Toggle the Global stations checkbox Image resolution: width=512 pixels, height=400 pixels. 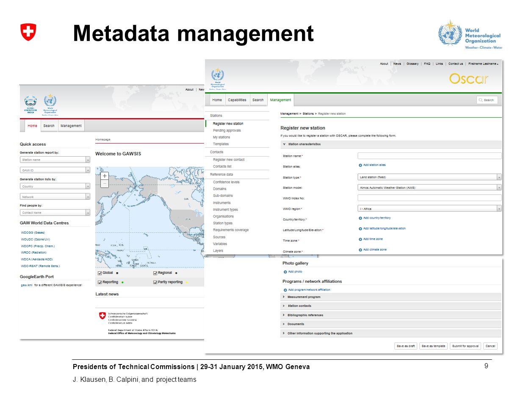pos(100,273)
